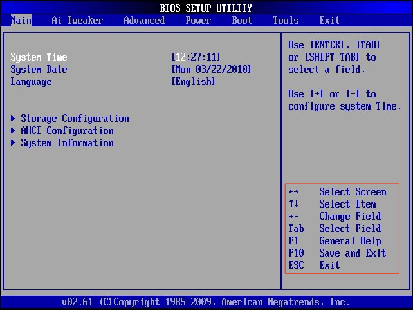
Task: Click the ESC key legend label
Action: pyautogui.click(x=297, y=265)
